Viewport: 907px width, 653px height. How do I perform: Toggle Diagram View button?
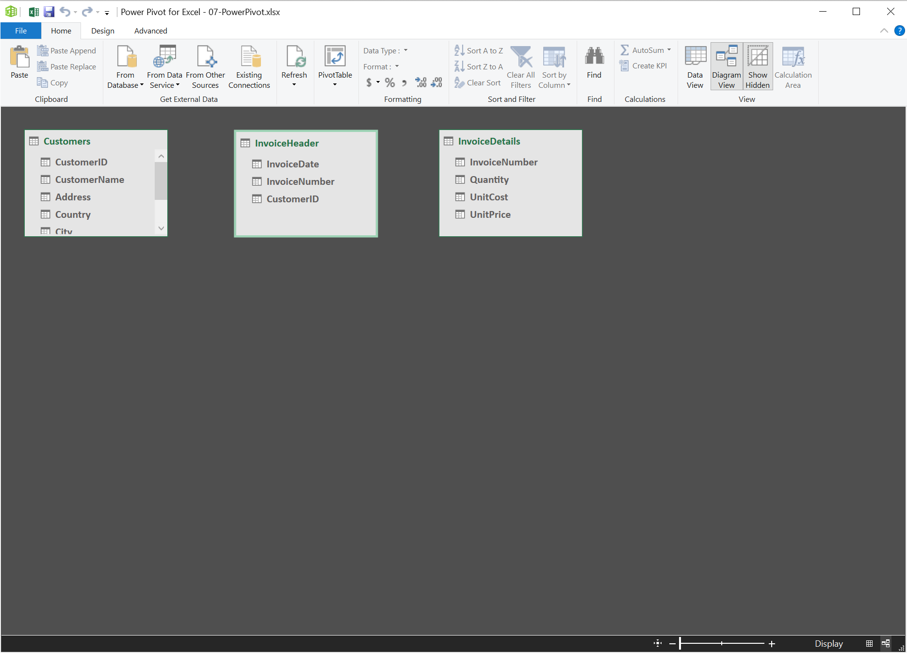(x=726, y=67)
